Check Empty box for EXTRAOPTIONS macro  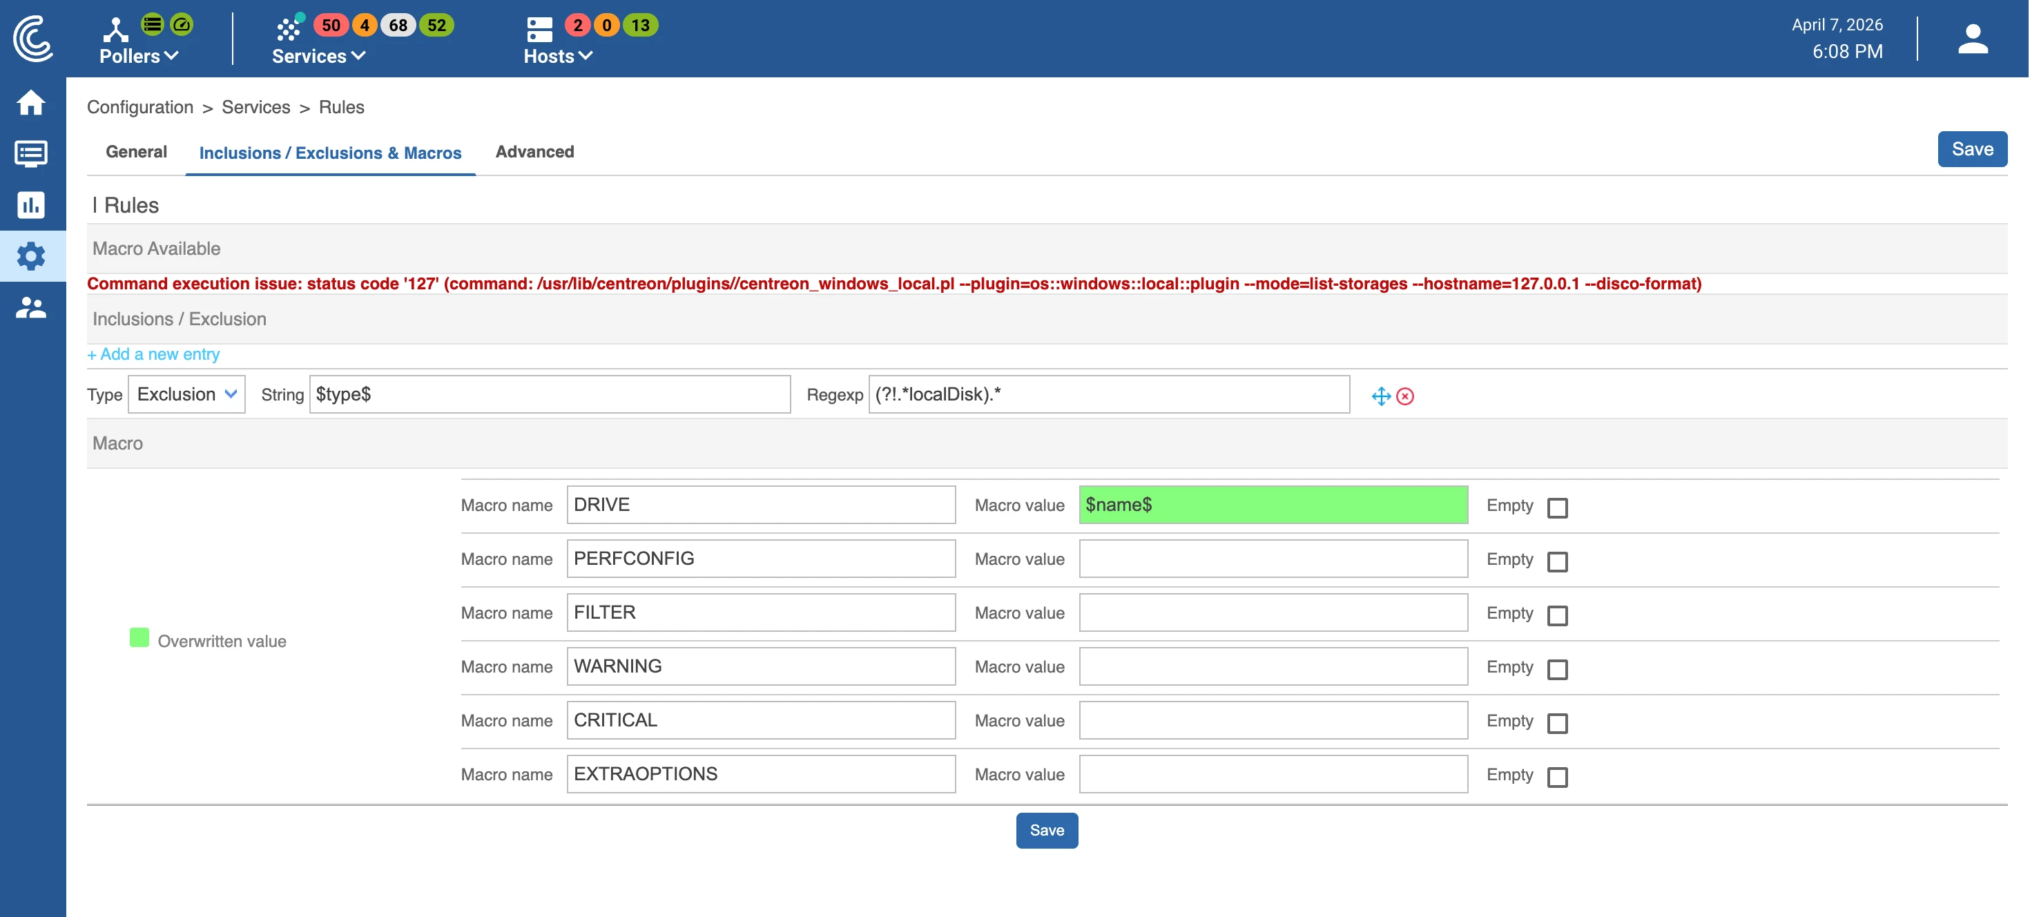1556,777
